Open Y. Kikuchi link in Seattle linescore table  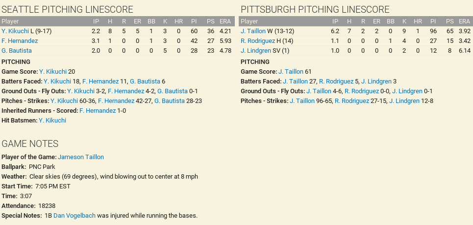[x=15, y=31]
